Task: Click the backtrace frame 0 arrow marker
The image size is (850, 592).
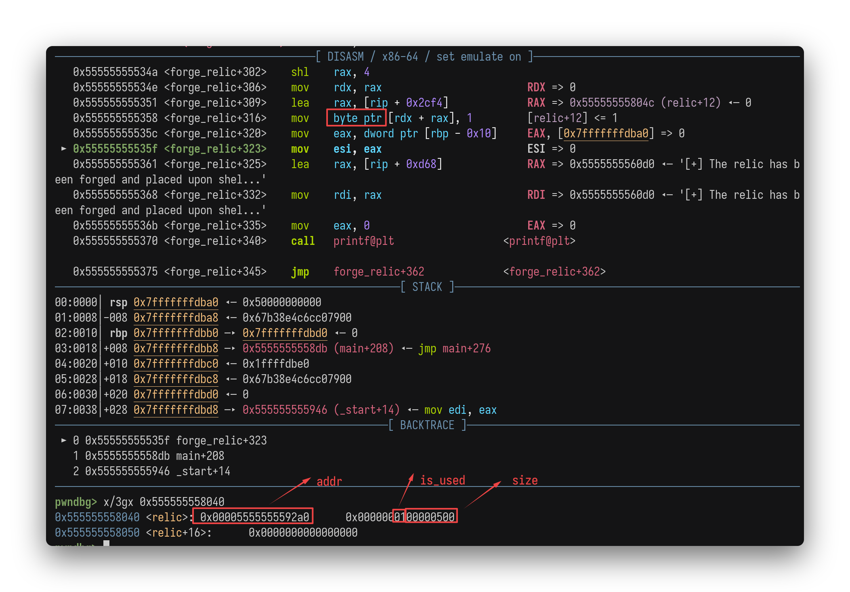Action: [63, 440]
